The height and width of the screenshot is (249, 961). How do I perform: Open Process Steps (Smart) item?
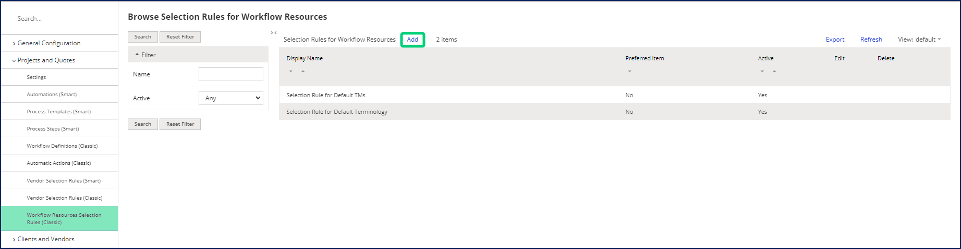coord(53,128)
